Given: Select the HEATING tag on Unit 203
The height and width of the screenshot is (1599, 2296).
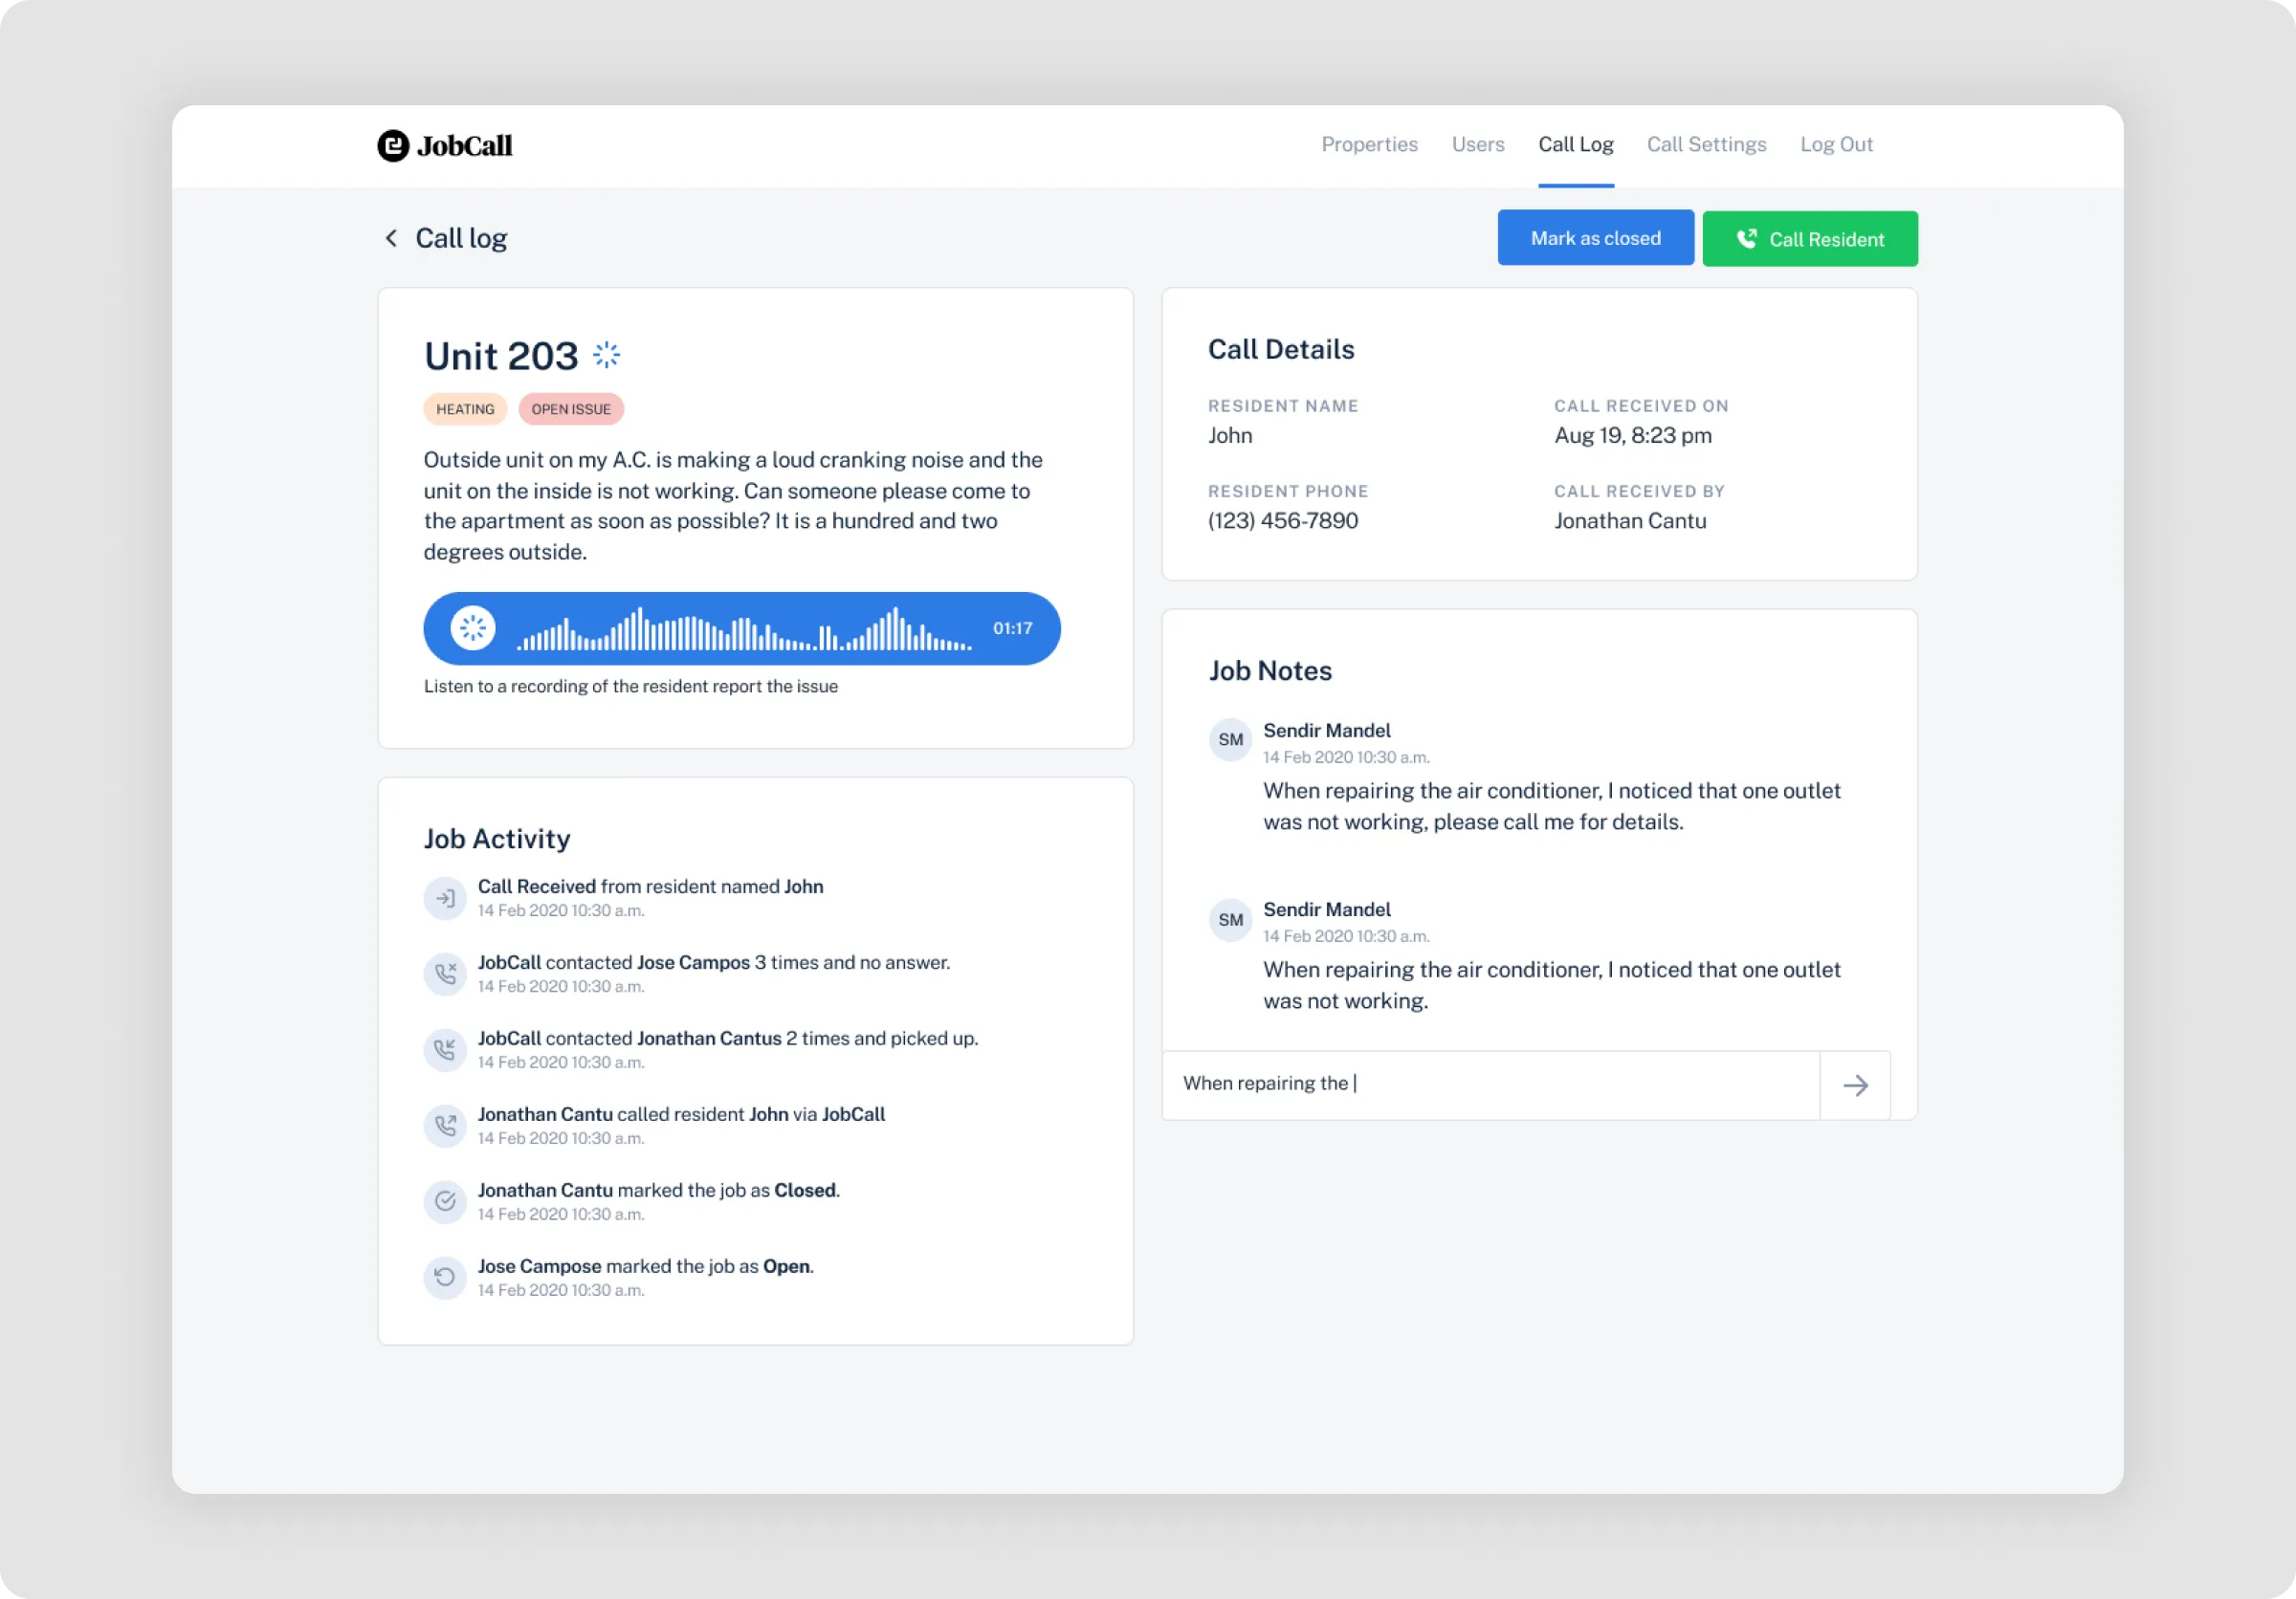Looking at the screenshot, I should pos(464,407).
